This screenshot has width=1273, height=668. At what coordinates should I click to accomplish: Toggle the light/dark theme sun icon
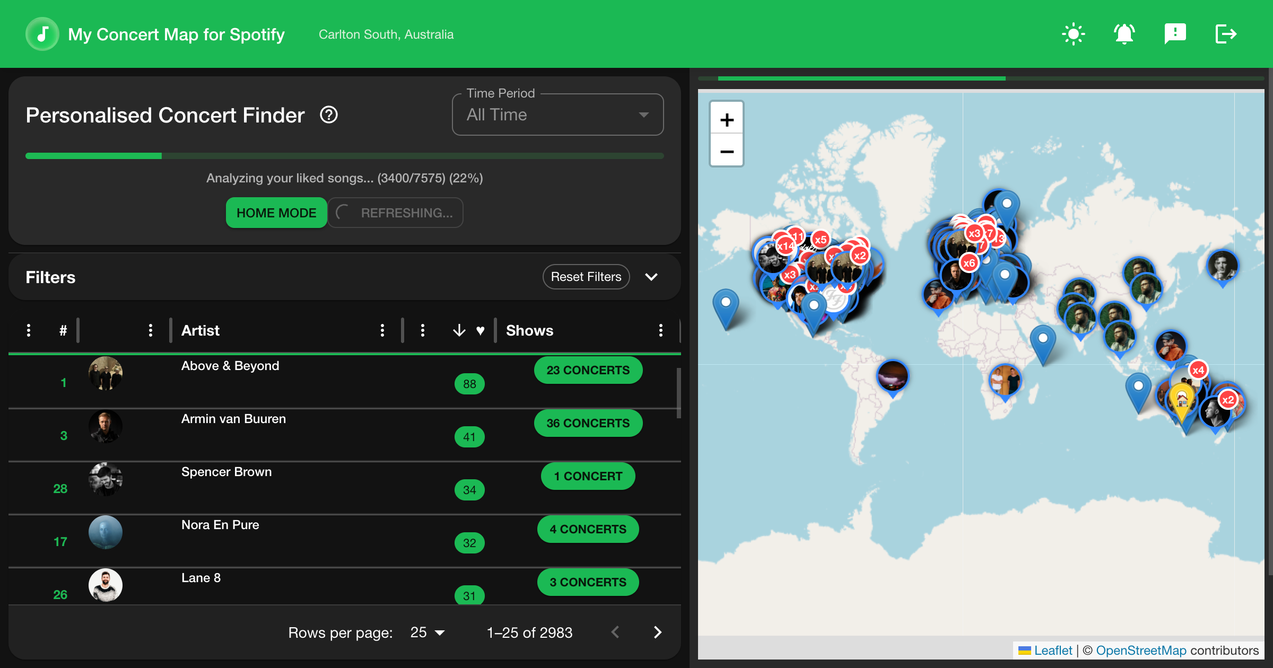click(1074, 33)
